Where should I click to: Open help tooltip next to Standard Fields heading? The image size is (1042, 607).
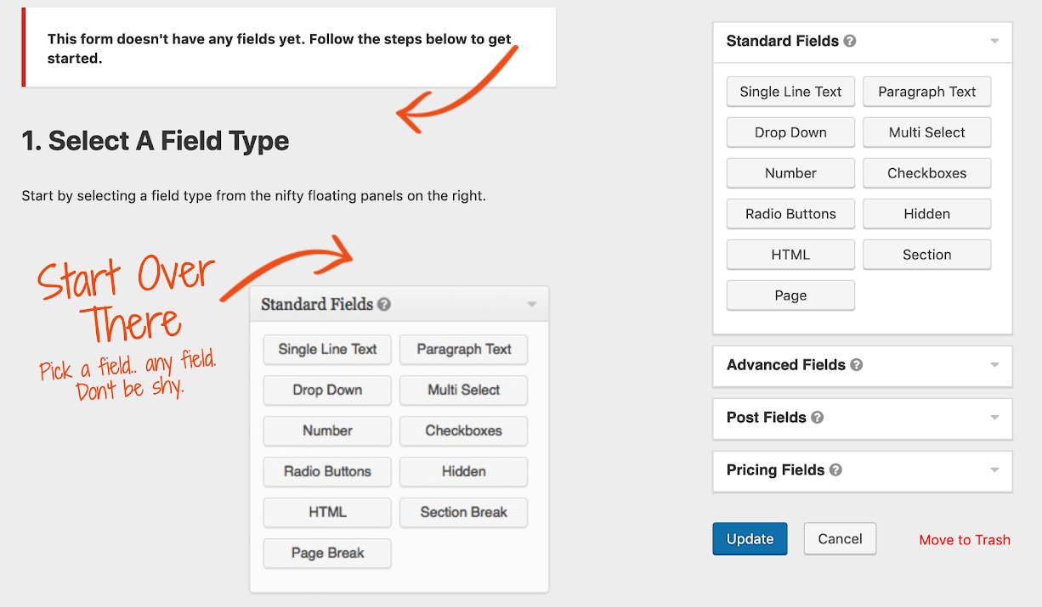coord(850,41)
